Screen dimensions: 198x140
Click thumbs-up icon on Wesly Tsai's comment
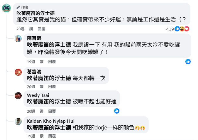pos(117,111)
